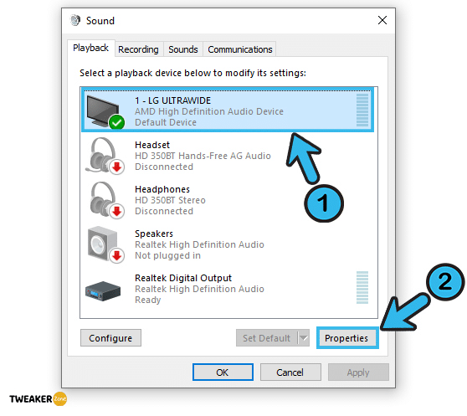
Task: Select the 'Speakers' device name
Action: click(x=154, y=234)
